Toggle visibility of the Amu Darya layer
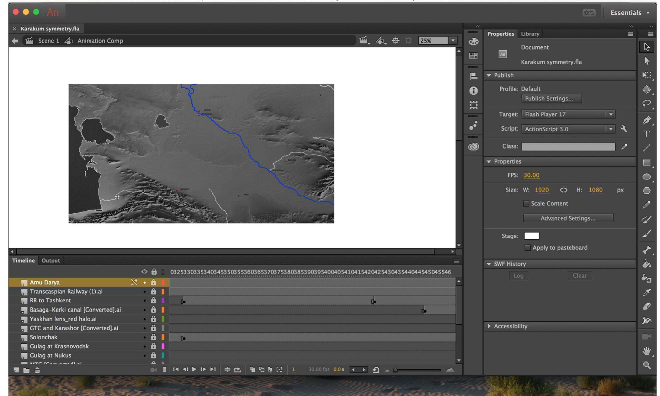The height and width of the screenshot is (396, 660). (145, 282)
